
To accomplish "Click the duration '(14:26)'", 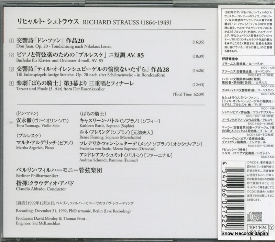I will (x=198, y=70).
